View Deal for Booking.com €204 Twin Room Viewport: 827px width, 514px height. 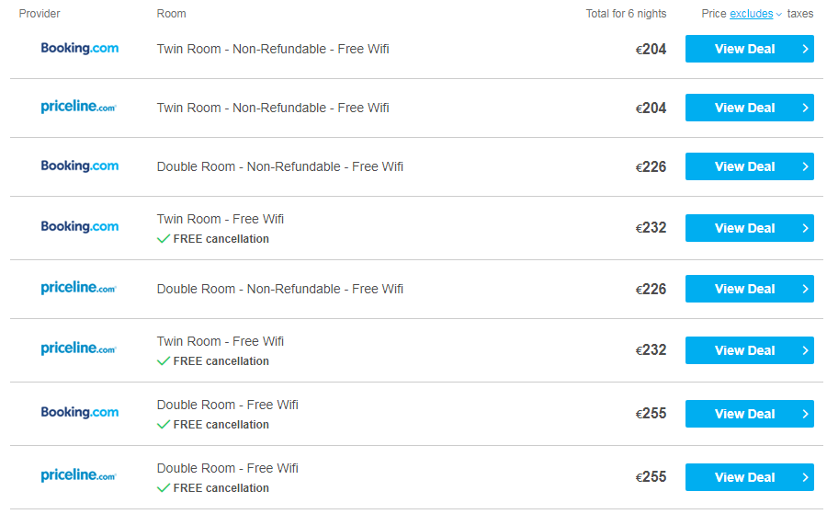(x=750, y=49)
